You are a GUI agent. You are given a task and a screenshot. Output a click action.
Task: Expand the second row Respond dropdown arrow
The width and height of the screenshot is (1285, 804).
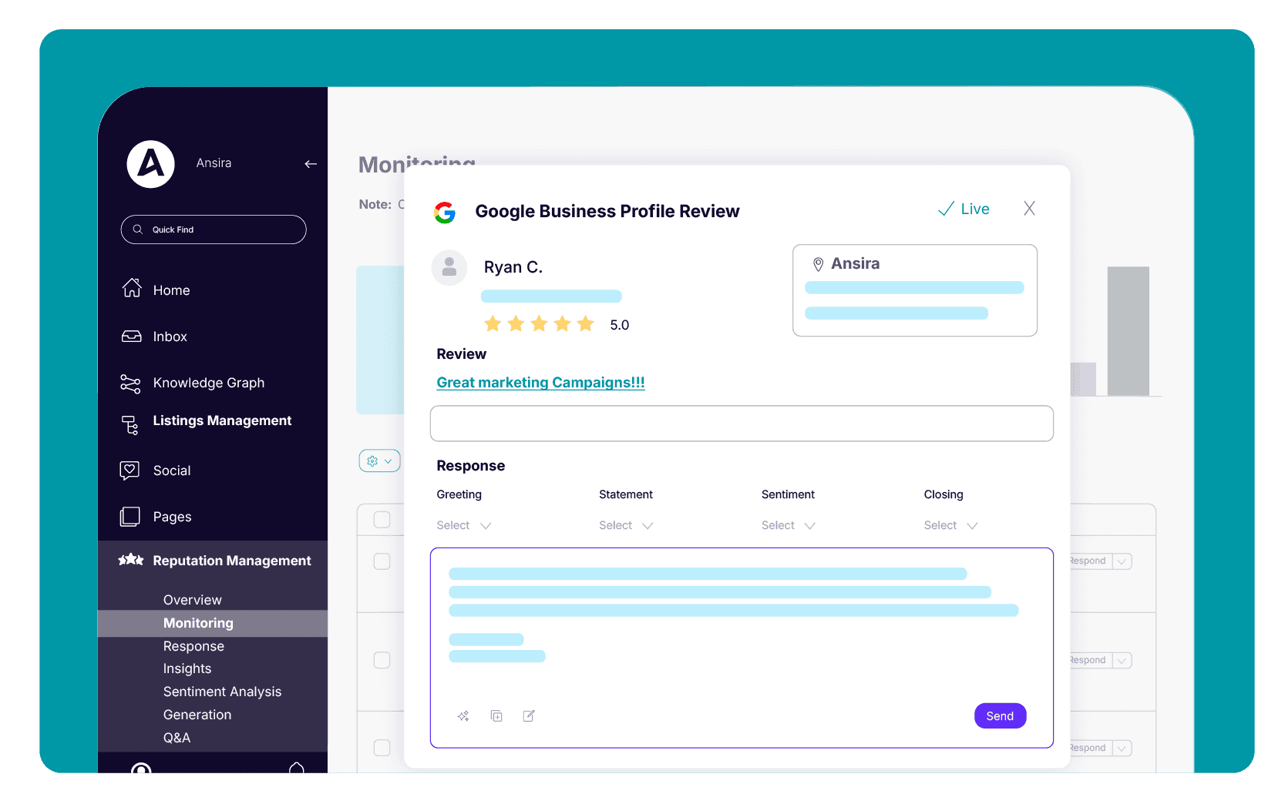coord(1122,661)
